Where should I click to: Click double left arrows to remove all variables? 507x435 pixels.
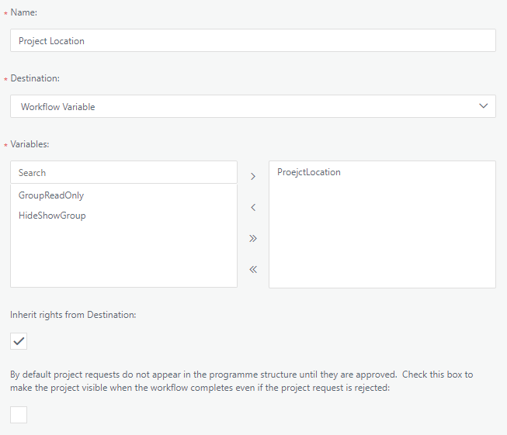pyautogui.click(x=253, y=270)
